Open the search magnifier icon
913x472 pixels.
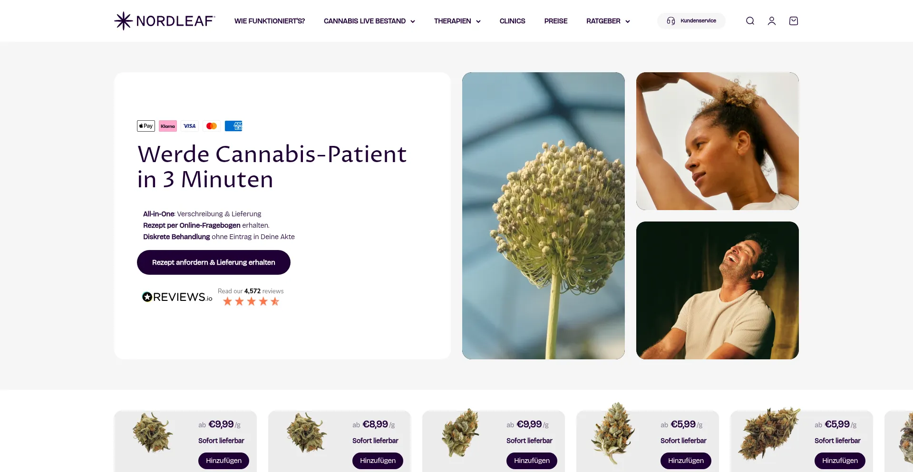(x=750, y=21)
